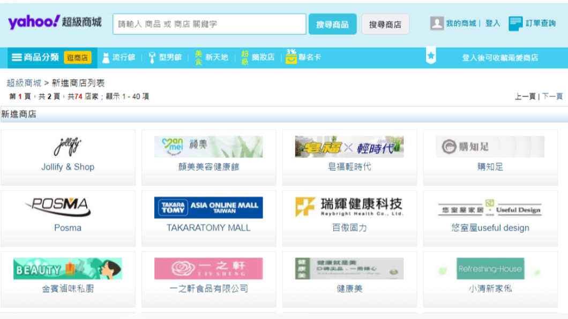The image size is (568, 319).
Task: Click the 登入 login link
Action: (x=492, y=24)
